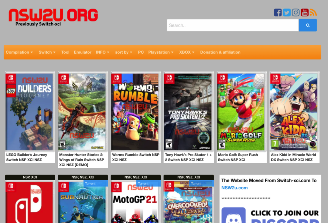This screenshot has width=328, height=223.
Task: Open the INFO dropdown menu
Action: click(103, 52)
